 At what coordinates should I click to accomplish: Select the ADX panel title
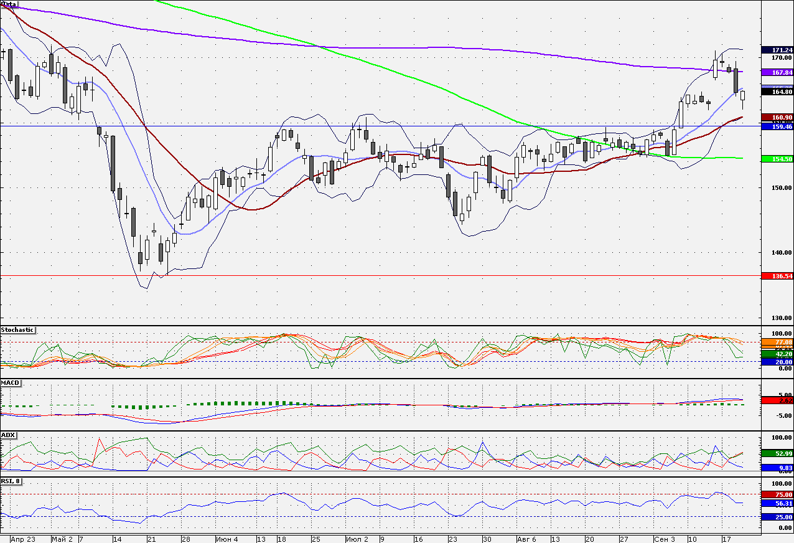8,435
